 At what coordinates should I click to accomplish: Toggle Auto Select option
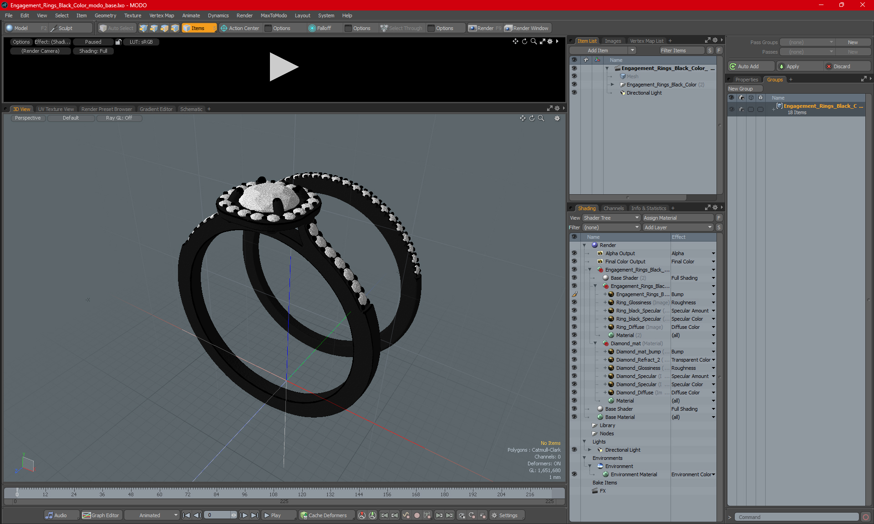[x=117, y=28]
